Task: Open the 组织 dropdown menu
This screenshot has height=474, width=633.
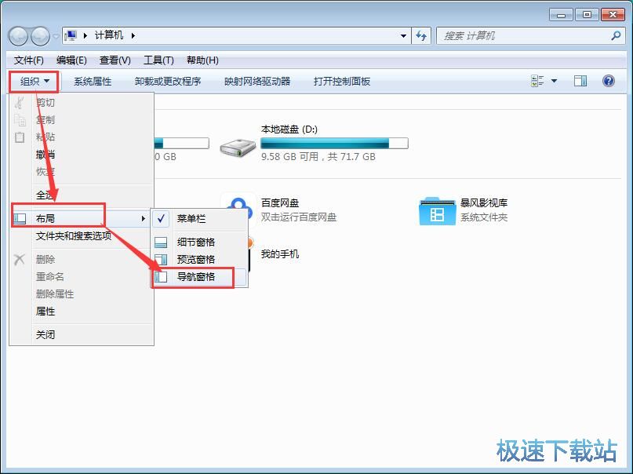Action: click(x=35, y=82)
